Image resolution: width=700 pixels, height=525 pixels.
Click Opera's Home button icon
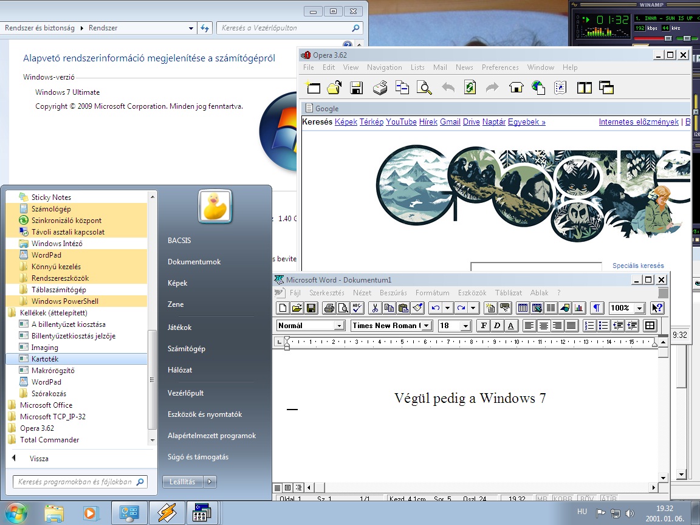click(516, 87)
